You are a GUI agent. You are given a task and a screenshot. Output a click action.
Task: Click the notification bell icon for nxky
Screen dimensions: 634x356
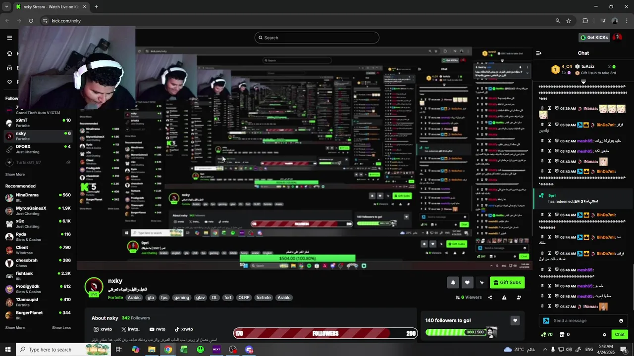[x=453, y=282]
